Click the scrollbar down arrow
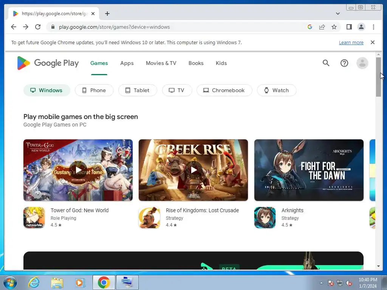Viewport: 387px width, 290px height. coord(378,266)
